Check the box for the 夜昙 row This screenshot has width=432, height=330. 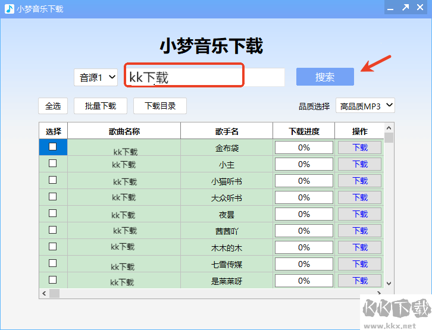pos(53,213)
